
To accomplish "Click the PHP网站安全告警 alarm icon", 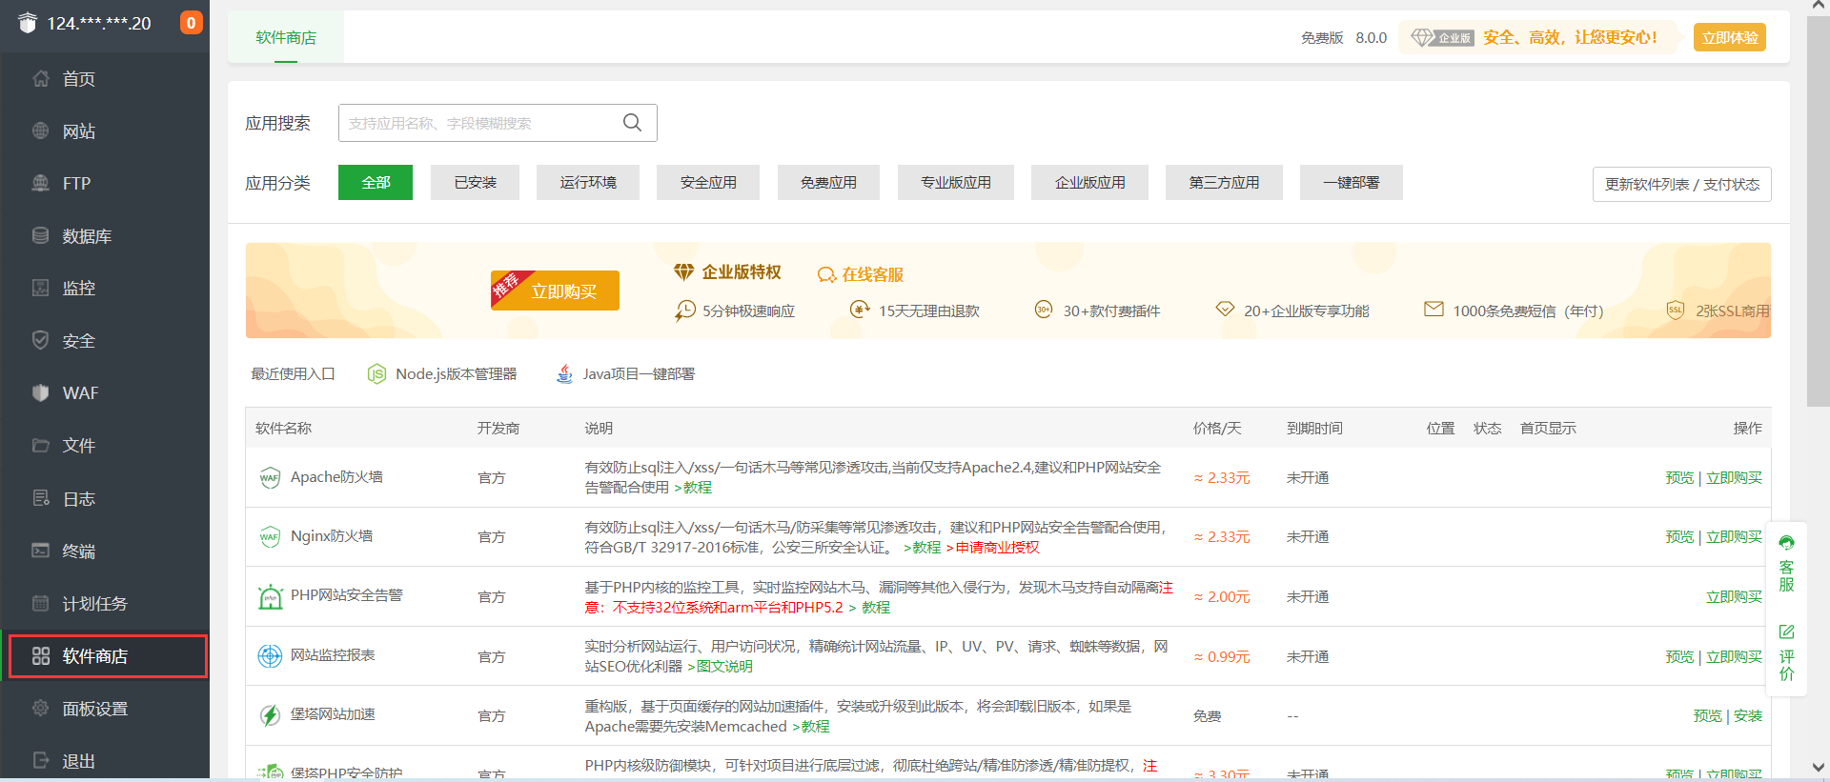I will point(271,596).
